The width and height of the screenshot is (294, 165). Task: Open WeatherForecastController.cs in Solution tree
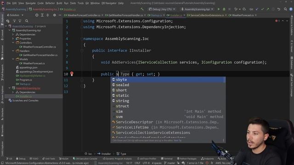pos(39,47)
